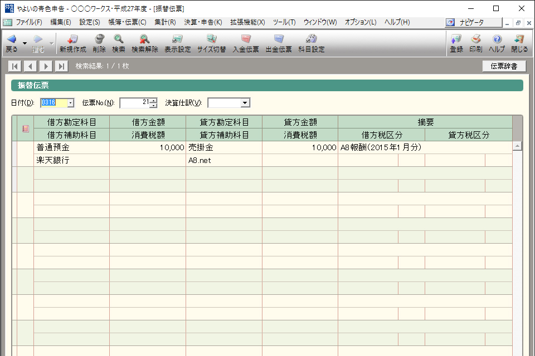Viewport: 535px width, 356px height.
Task: Expand the 日付 date dropdown arrow
Action: click(71, 102)
